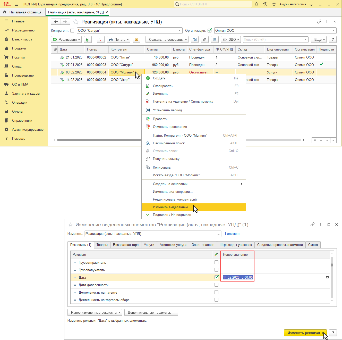
Task: Click the ellipsis button of the Изменять field
Action: pos(219,234)
